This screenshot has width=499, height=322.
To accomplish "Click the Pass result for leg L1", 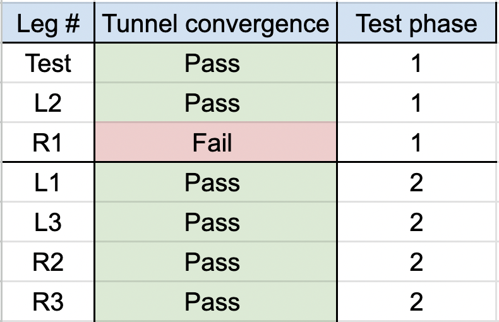I will pos(215,183).
